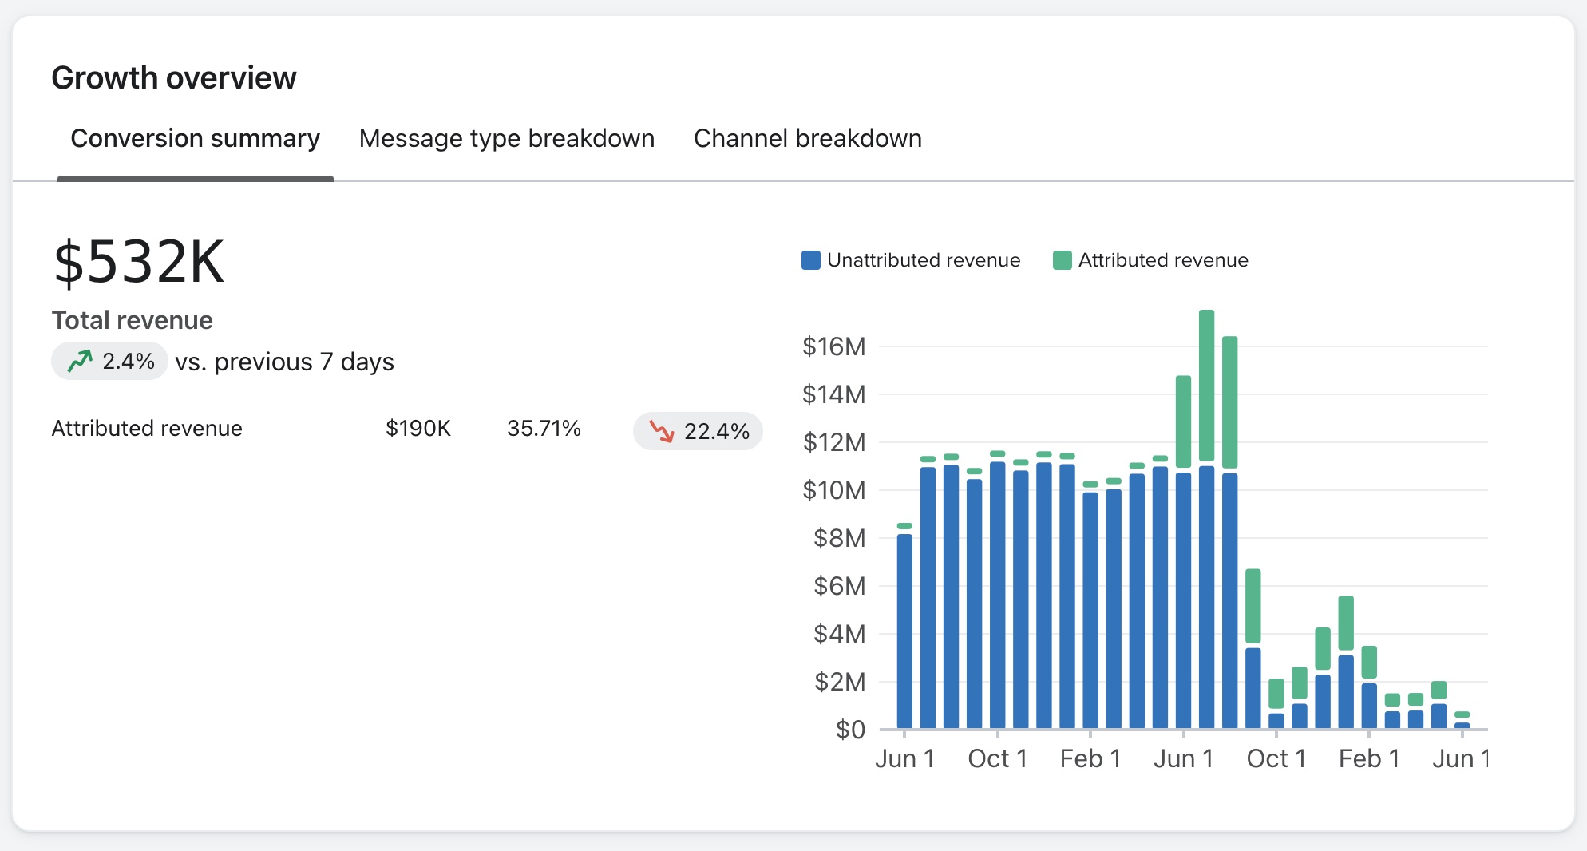The image size is (1587, 851).
Task: Click the Growth overview heading
Action: [174, 78]
